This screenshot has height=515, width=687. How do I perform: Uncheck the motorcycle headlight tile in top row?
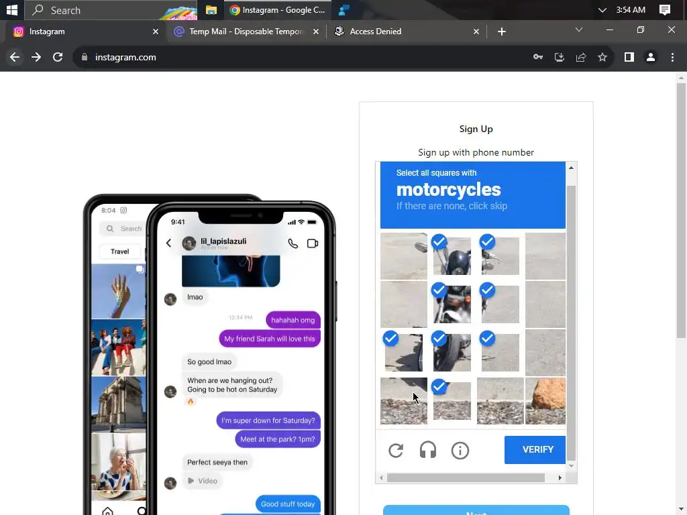coord(452,255)
